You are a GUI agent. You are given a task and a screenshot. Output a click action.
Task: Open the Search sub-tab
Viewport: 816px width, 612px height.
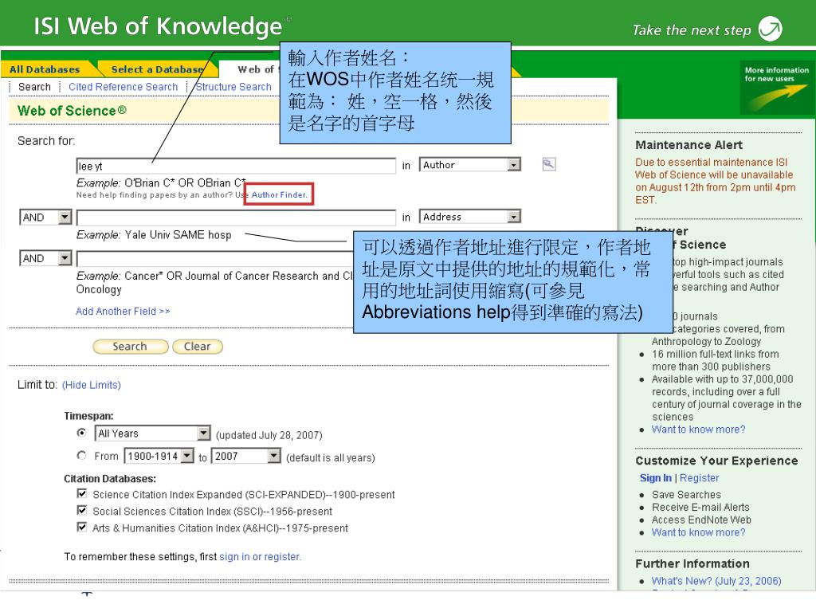pos(34,87)
